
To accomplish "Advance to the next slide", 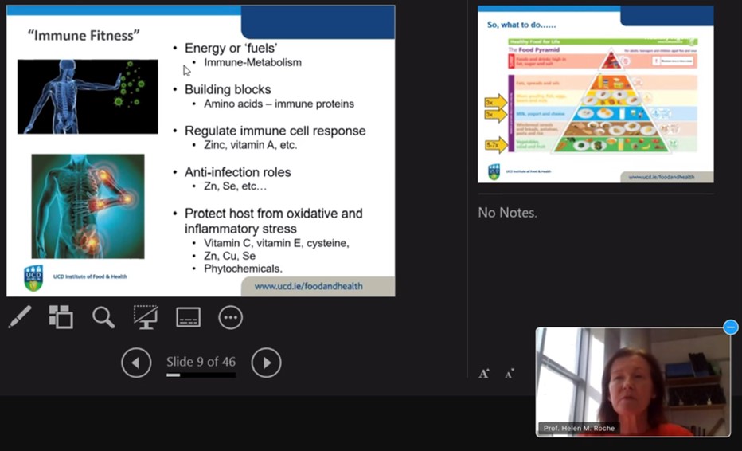I will [266, 363].
